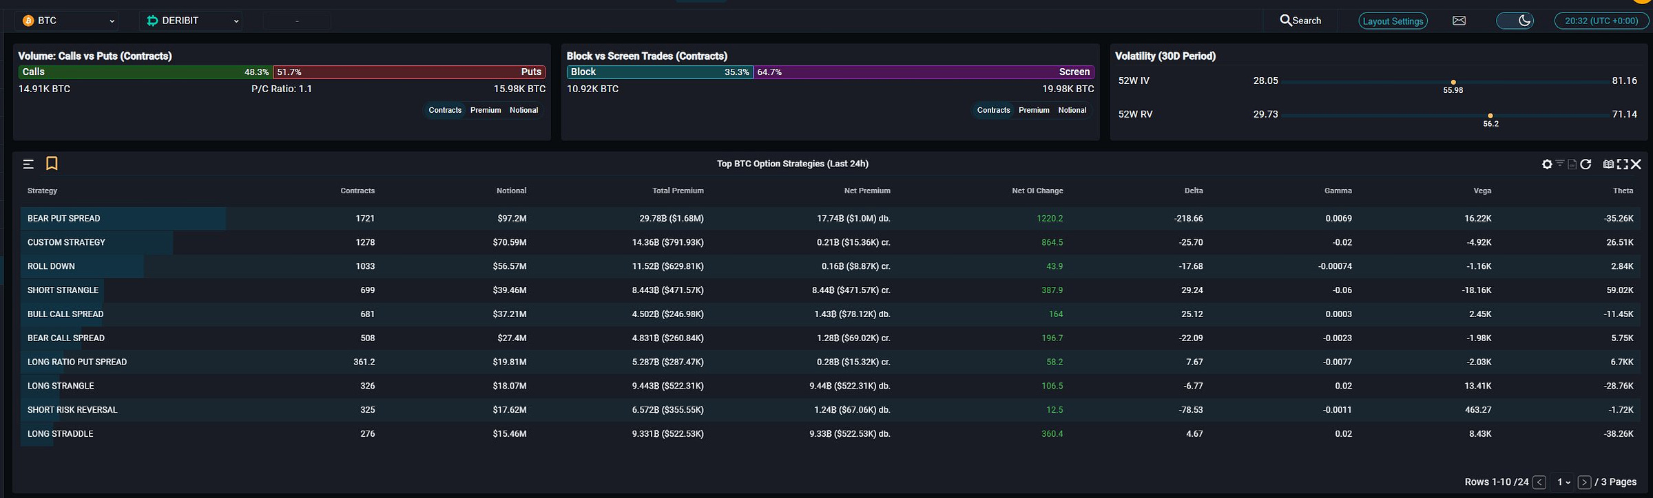Open the hamburger menu icon above Strategy column
This screenshot has height=498, width=1653.
(x=28, y=164)
